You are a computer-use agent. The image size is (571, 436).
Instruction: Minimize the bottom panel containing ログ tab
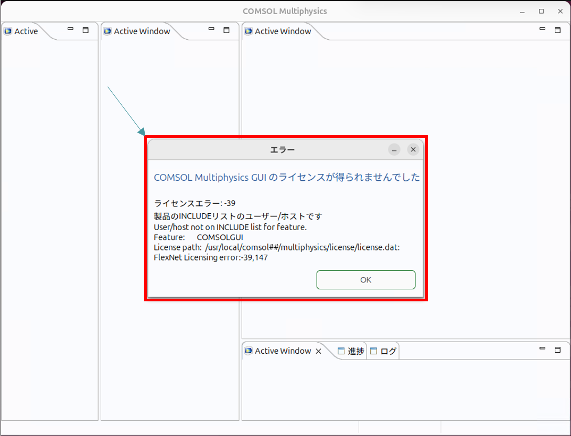pyautogui.click(x=543, y=350)
